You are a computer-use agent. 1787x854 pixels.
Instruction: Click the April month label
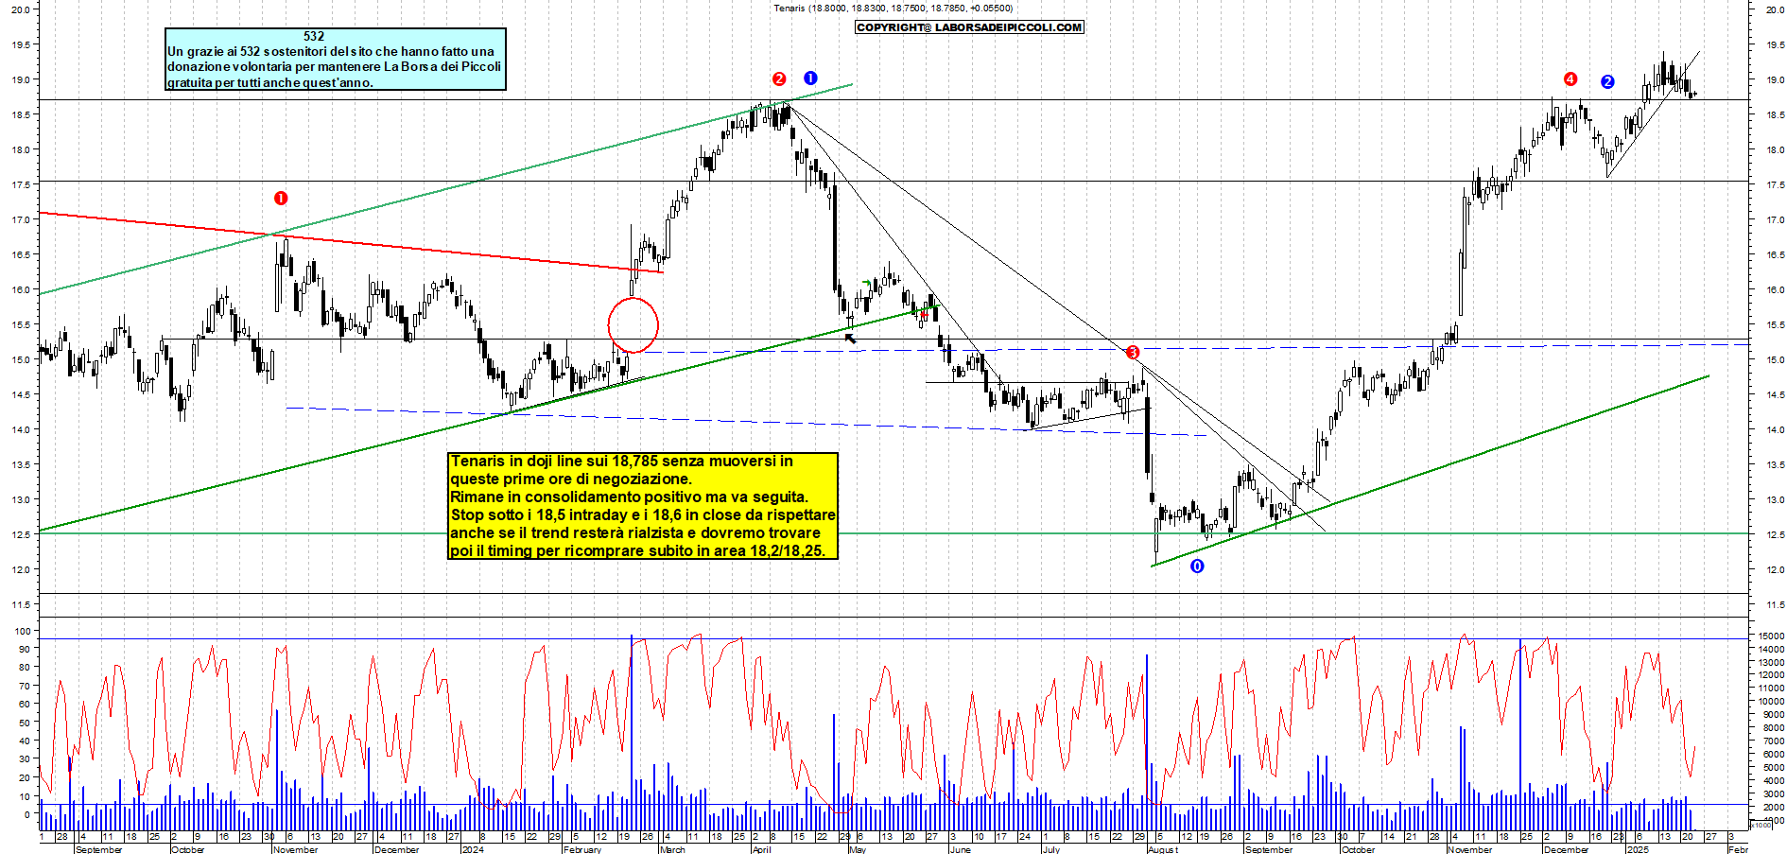click(x=761, y=849)
